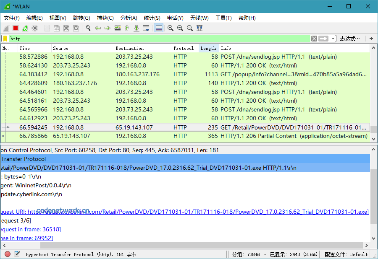Open expert information from the status bar
The image size is (378, 259).
(7, 254)
